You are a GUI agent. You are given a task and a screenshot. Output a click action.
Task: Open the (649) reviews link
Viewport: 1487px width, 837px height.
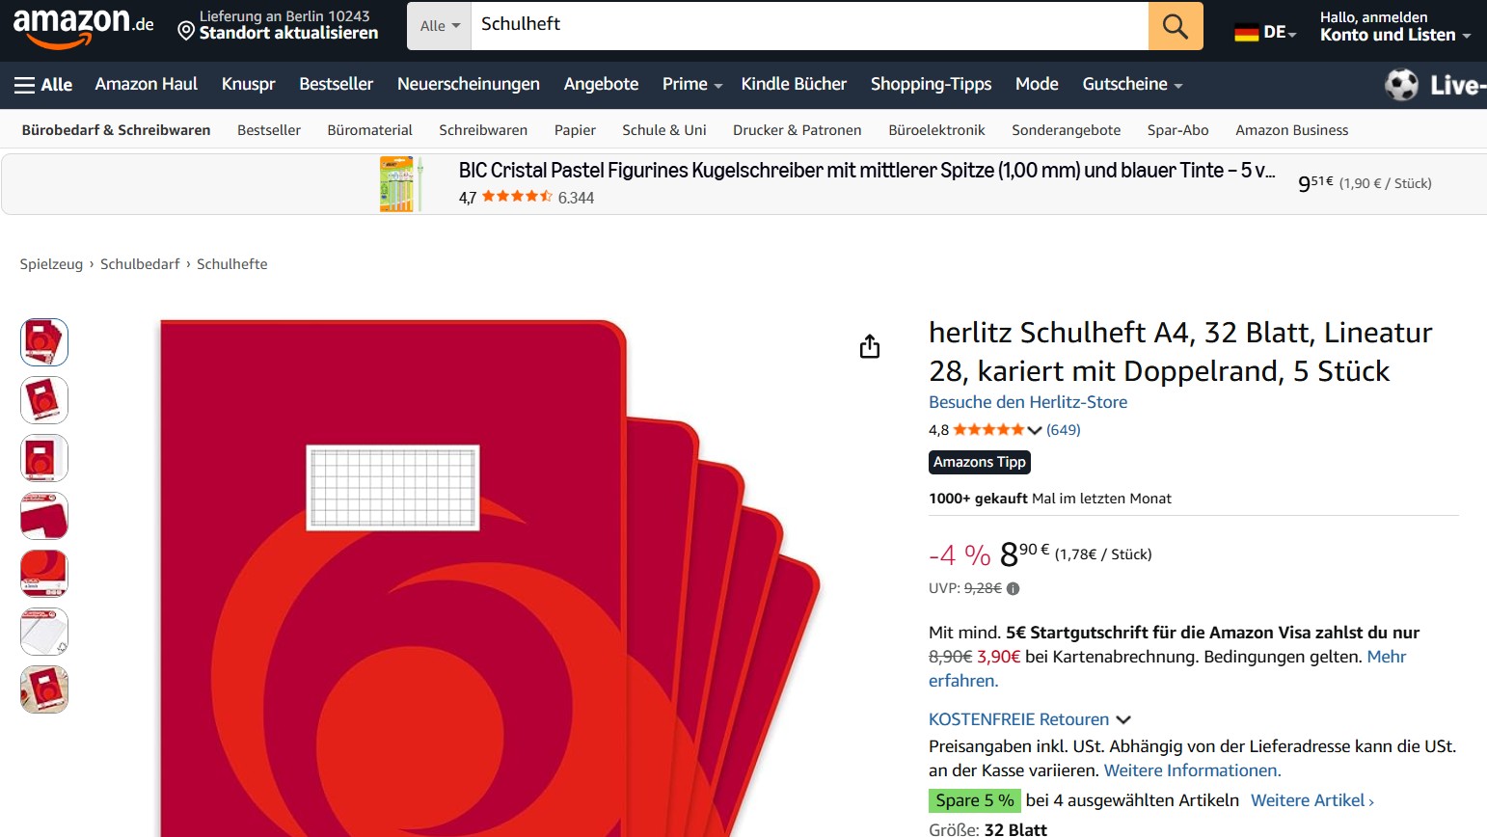coord(1064,430)
